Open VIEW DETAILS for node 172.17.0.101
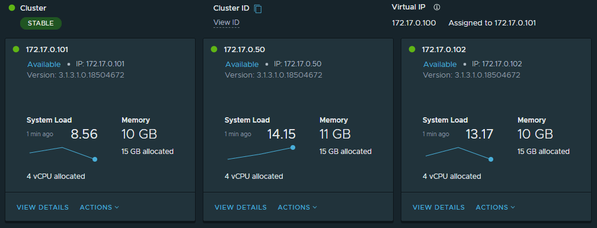Image resolution: width=597 pixels, height=228 pixels. coord(43,207)
